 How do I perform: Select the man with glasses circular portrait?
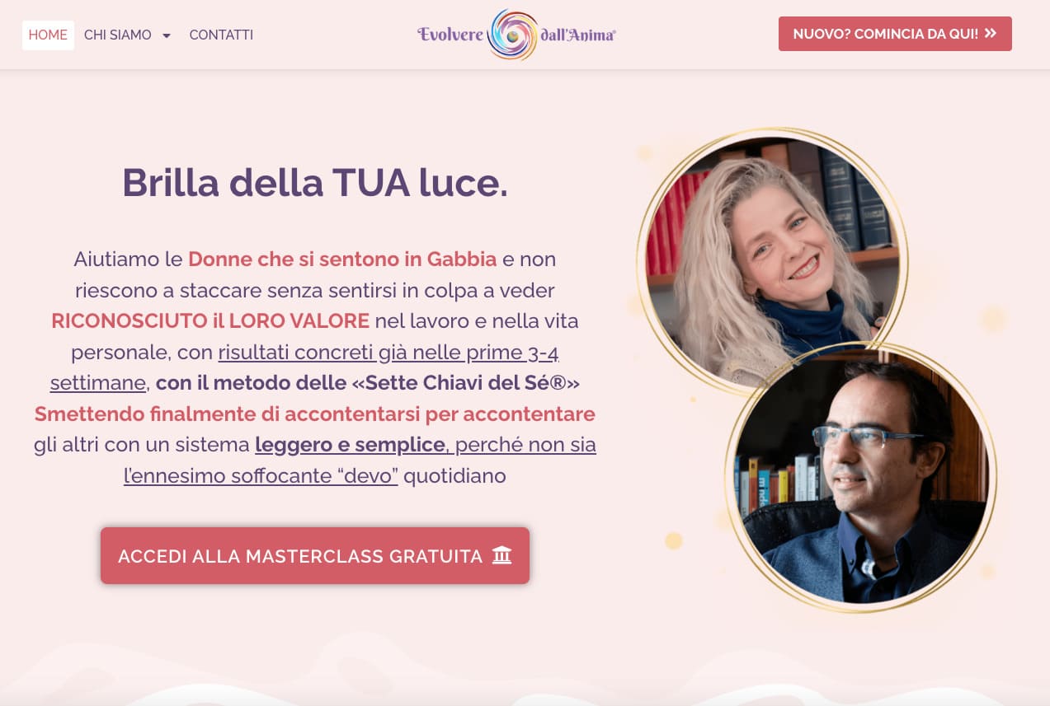tap(861, 477)
